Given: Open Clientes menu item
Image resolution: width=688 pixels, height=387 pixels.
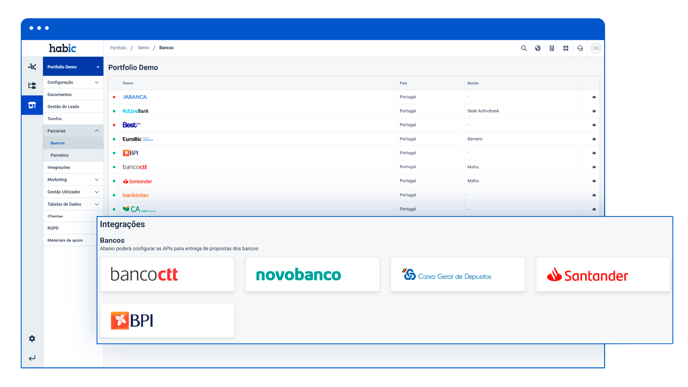Looking at the screenshot, I should (x=70, y=216).
